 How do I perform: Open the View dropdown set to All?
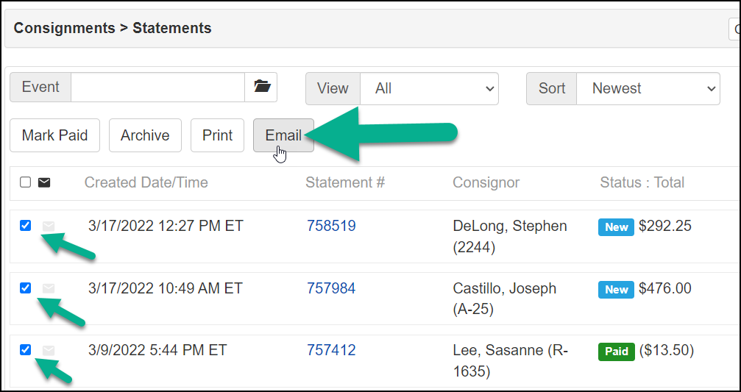coord(429,88)
